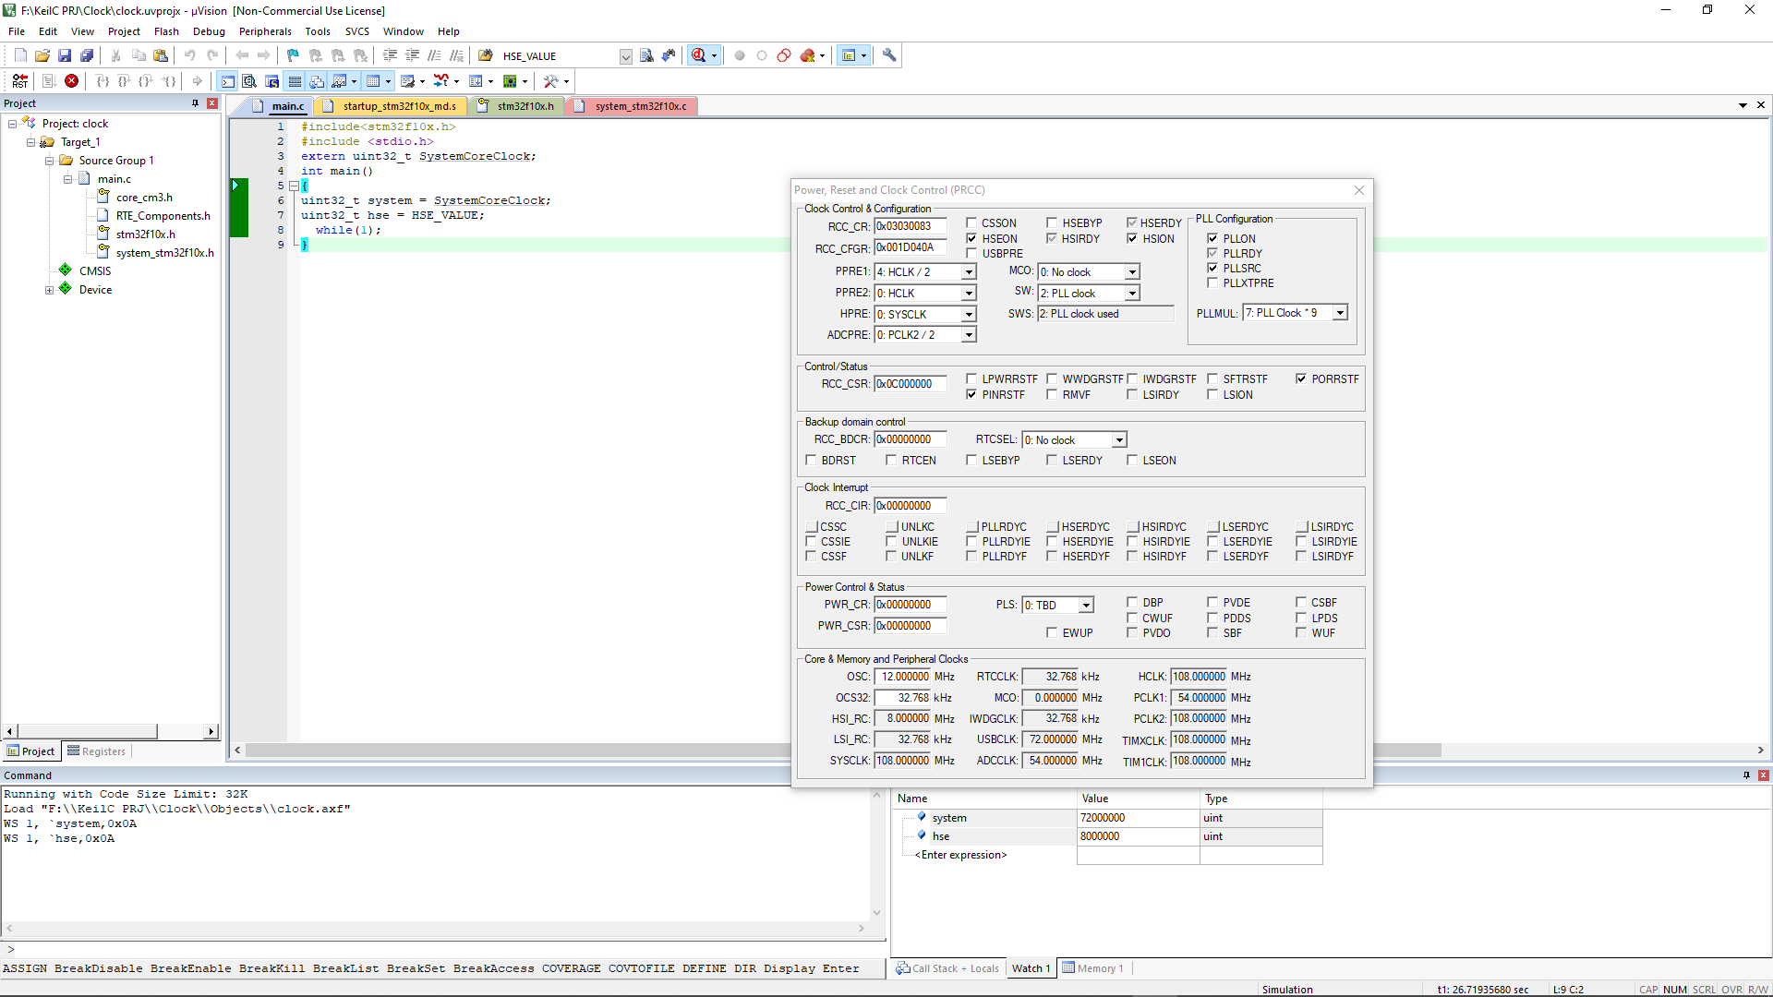The height and width of the screenshot is (997, 1773).
Task: Open the SW clock source dropdown
Action: [x=1132, y=293]
